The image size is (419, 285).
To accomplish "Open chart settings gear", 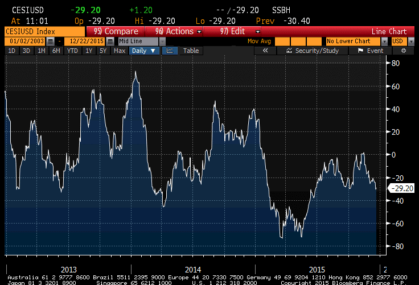I will 404,51.
